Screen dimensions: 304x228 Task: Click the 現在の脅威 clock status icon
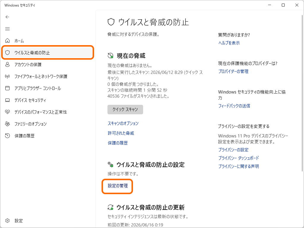[x=110, y=56]
